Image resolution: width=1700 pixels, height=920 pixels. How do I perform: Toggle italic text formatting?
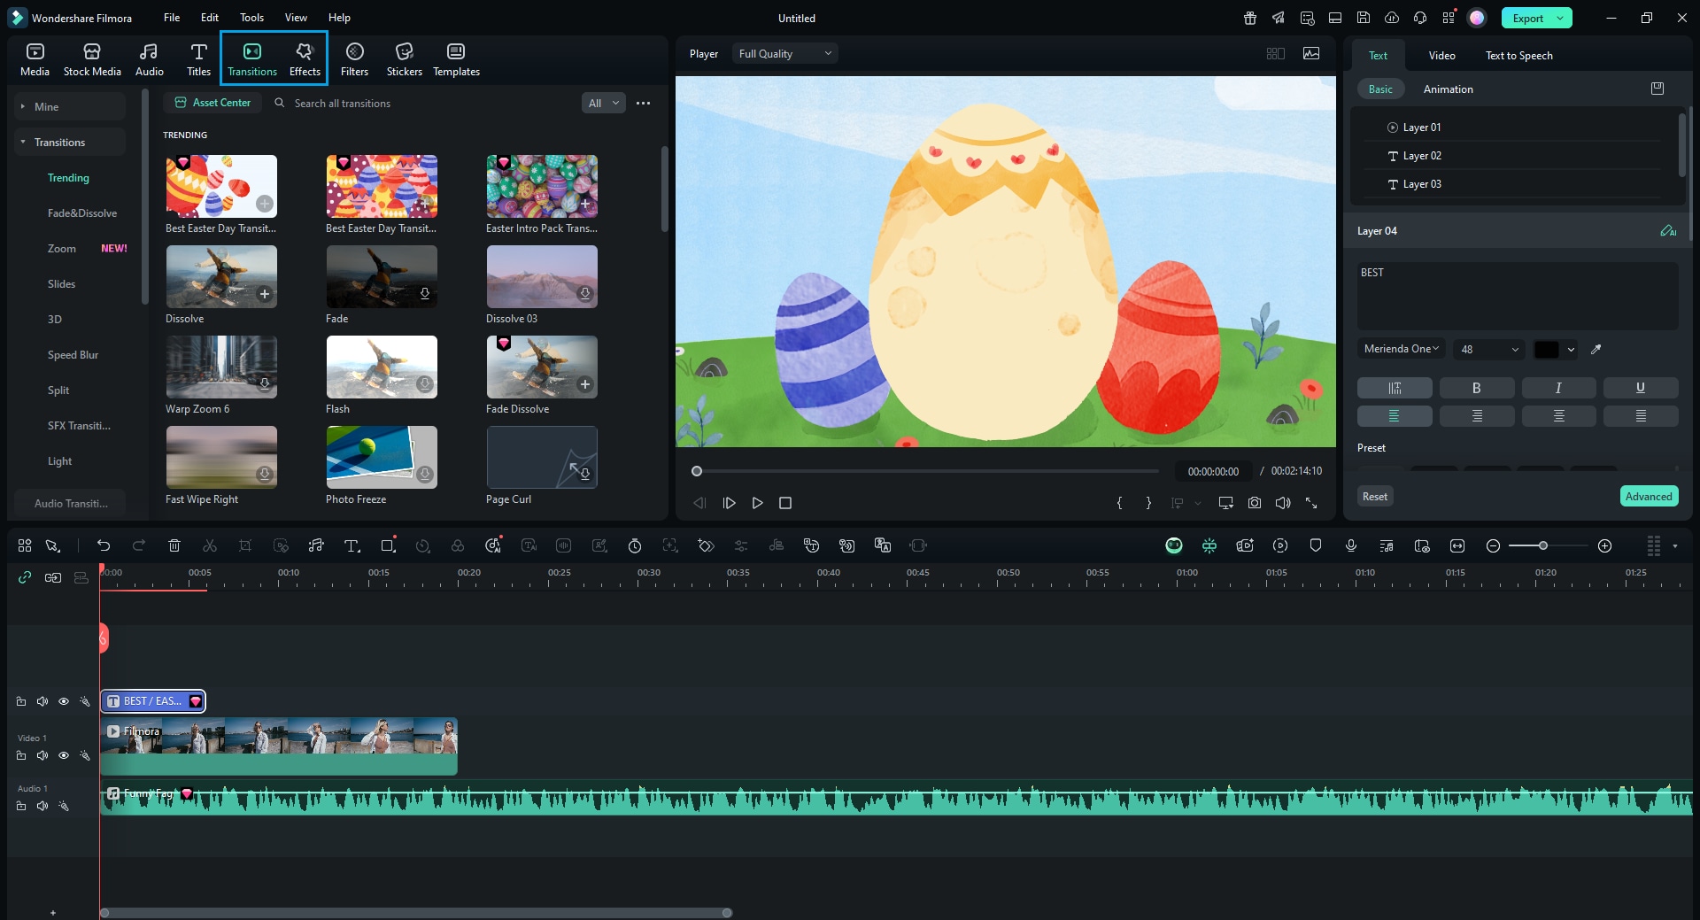click(x=1558, y=388)
